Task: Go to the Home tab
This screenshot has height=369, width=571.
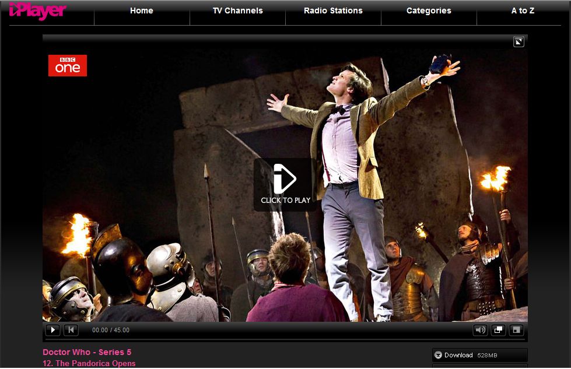Action: 142,10
